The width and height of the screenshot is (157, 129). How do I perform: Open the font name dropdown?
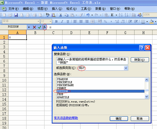pyautogui.click(x=38, y=21)
